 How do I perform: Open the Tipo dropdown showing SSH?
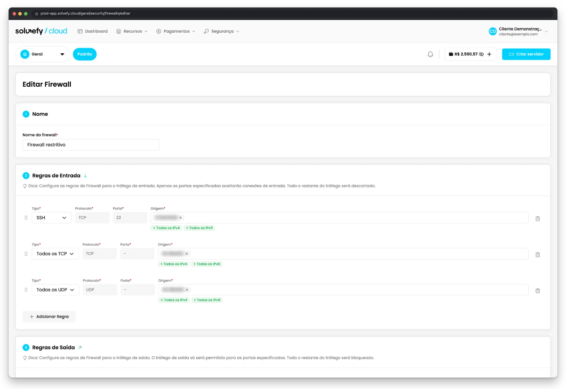point(52,218)
